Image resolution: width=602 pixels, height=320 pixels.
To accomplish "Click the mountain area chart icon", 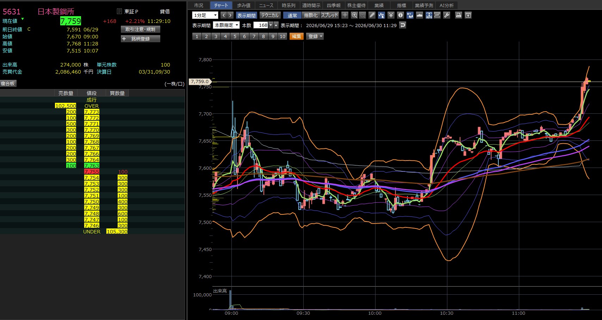I will 419,15.
